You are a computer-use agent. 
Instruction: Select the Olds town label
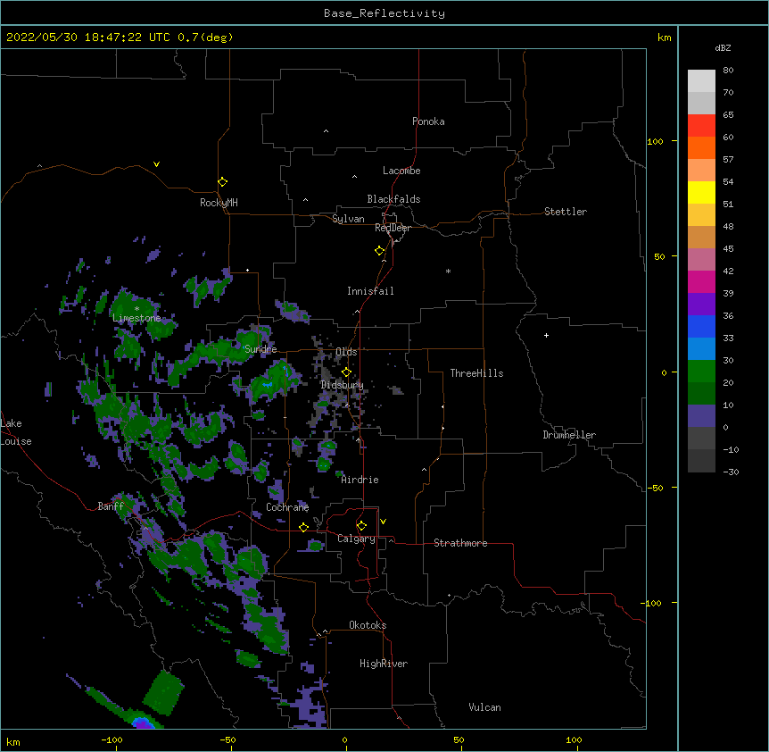[346, 352]
